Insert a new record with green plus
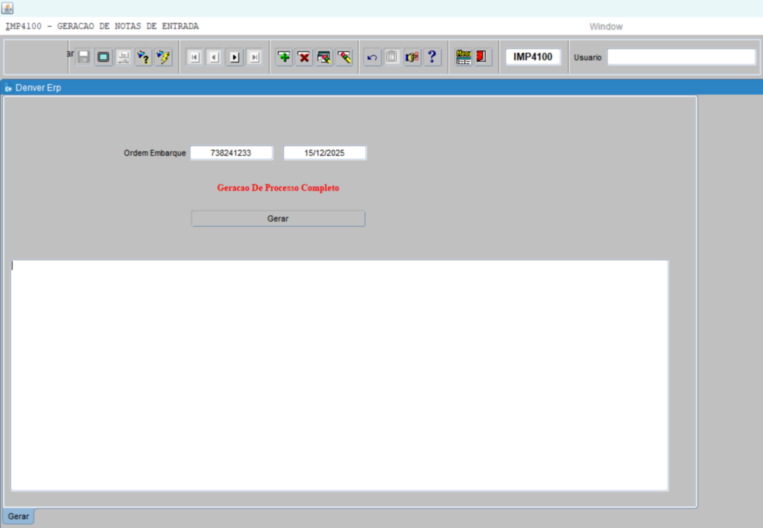Screen dimensions: 763x528 pos(284,57)
